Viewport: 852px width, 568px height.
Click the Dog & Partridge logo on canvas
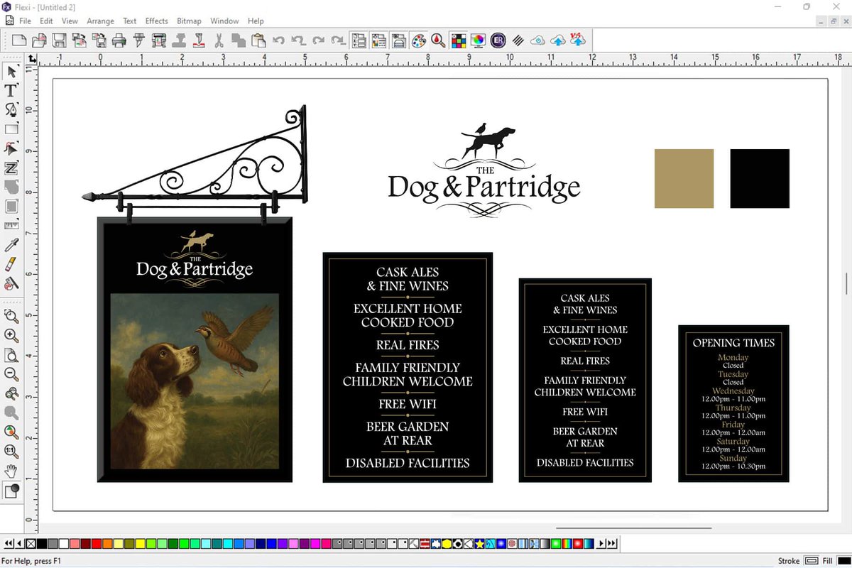(484, 170)
